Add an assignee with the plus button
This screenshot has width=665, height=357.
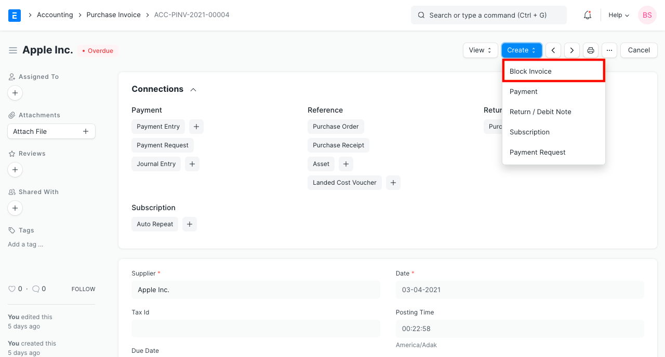(15, 93)
